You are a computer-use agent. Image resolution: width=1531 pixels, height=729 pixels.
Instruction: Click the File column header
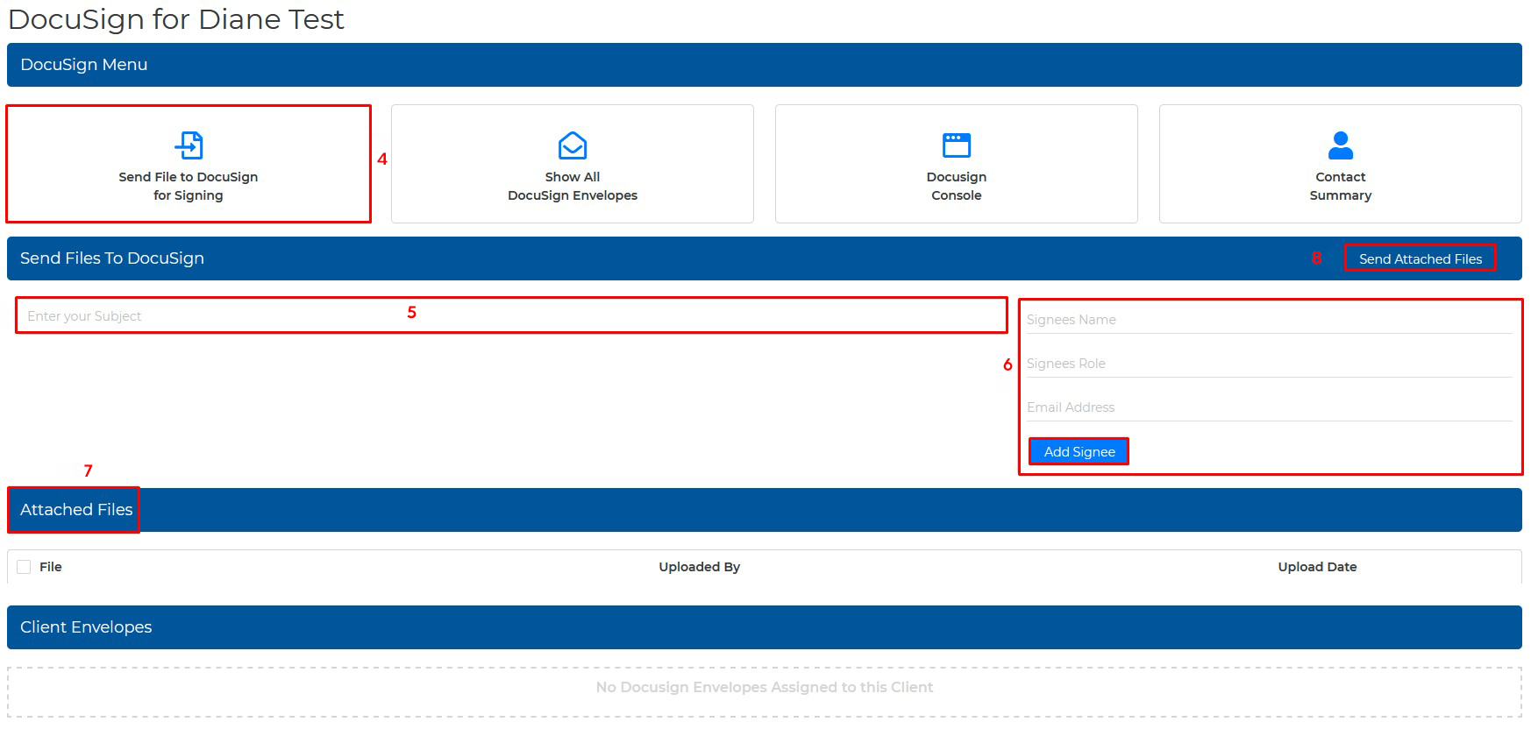pos(51,567)
